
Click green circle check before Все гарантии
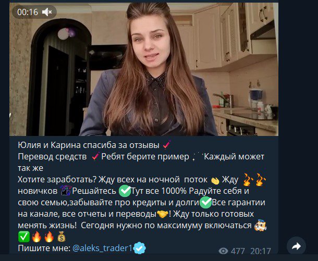pos(205,202)
